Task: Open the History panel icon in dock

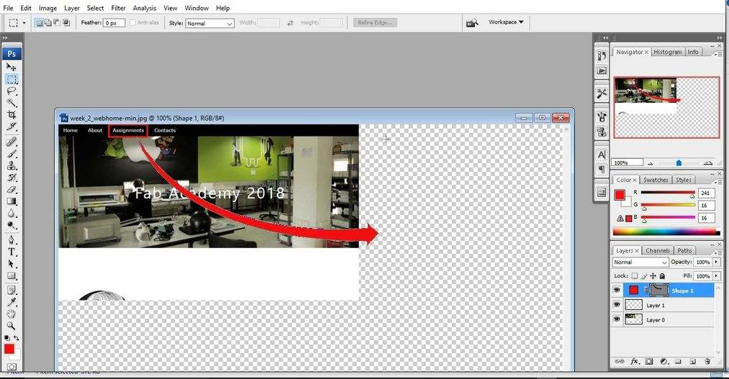Action: [x=602, y=56]
